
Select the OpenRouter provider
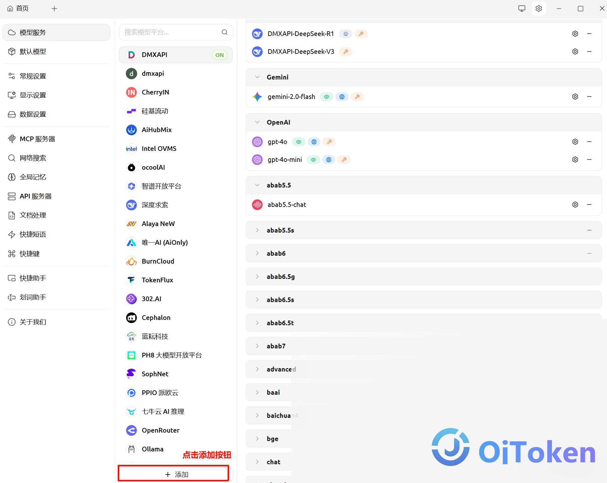(176, 430)
